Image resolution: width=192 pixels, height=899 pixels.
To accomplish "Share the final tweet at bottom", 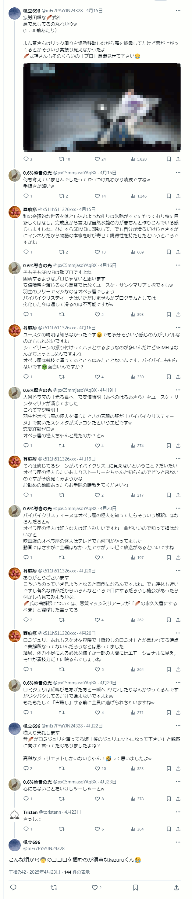I will 176,887.
